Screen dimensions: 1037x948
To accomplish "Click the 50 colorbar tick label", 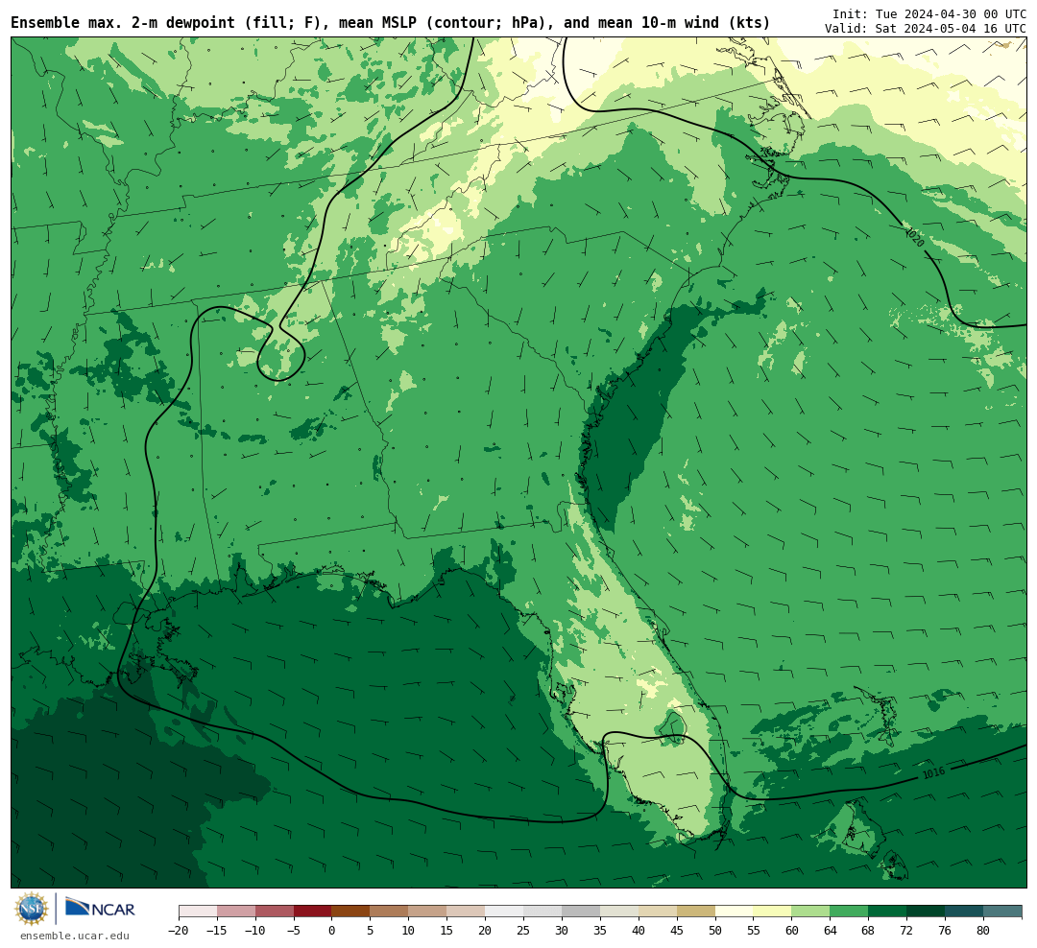I will [x=715, y=931].
